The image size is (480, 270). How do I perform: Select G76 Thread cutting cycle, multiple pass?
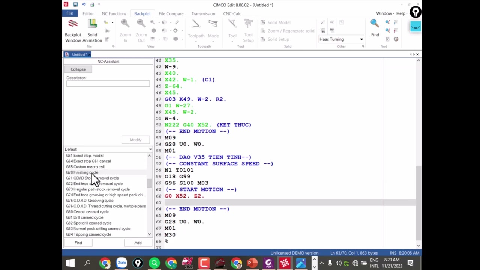(x=106, y=206)
